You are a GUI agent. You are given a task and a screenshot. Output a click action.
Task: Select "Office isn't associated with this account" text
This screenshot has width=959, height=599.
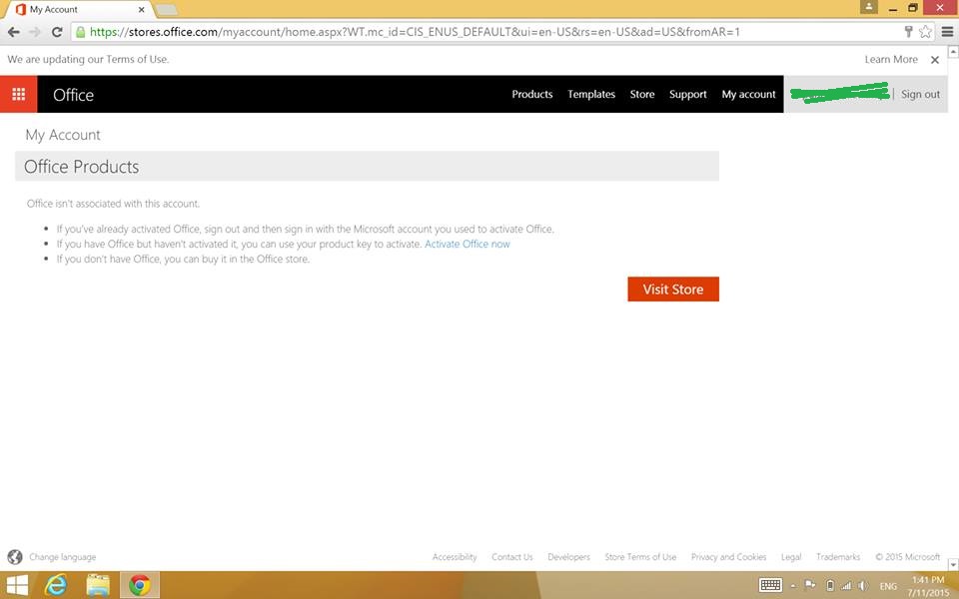(113, 204)
